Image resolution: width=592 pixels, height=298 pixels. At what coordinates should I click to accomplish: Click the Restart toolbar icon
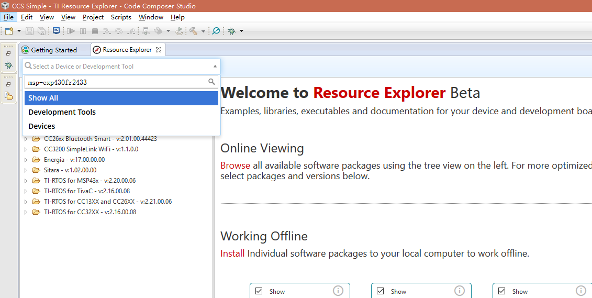pos(179,31)
